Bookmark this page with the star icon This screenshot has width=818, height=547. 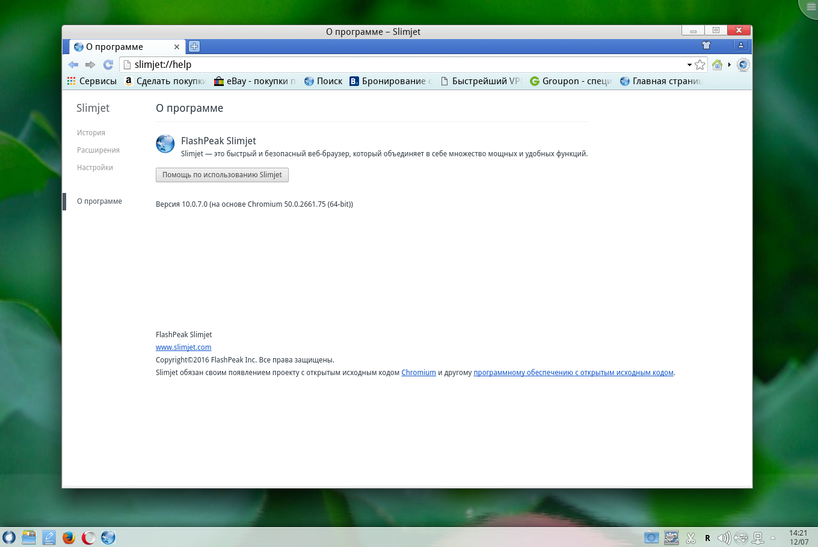click(x=700, y=64)
